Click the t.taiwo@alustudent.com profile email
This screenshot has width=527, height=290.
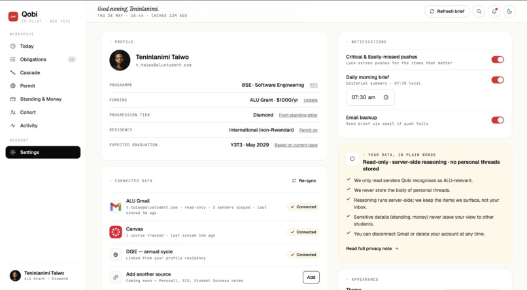click(163, 65)
